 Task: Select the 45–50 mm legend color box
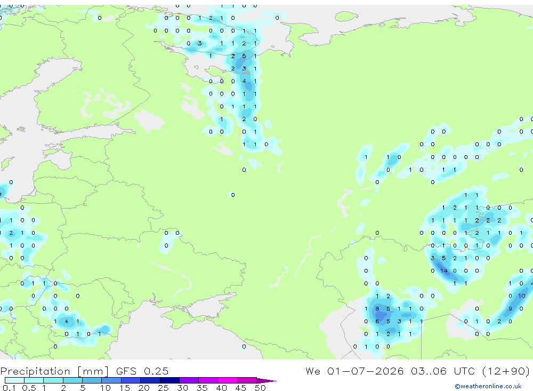click(247, 380)
